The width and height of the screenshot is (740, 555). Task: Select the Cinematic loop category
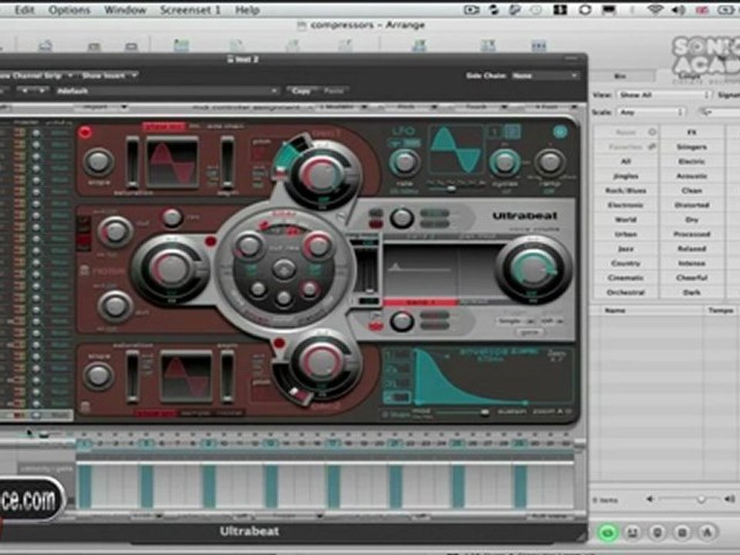coord(626,278)
